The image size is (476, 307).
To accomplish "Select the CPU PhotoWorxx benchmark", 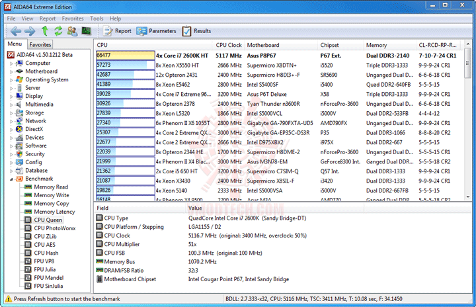I will coord(55,228).
